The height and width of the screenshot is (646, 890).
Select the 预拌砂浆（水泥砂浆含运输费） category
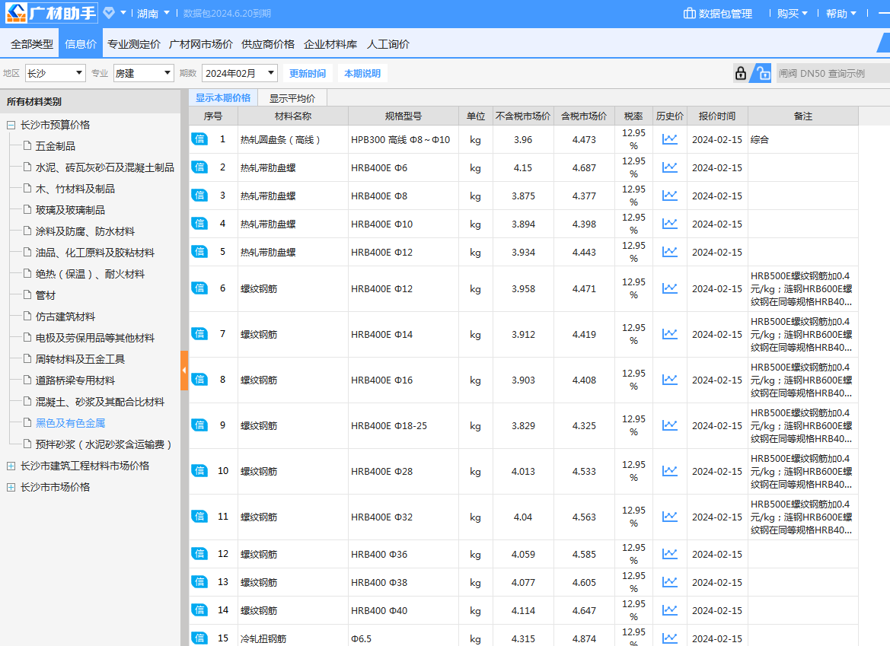[104, 444]
